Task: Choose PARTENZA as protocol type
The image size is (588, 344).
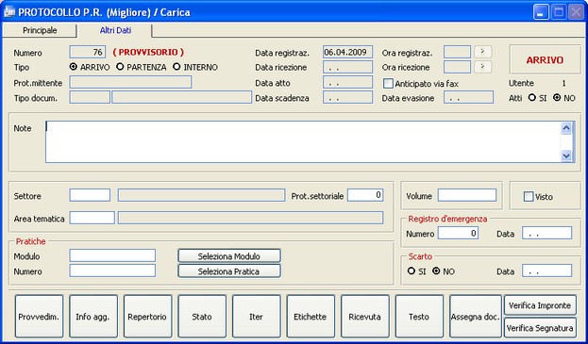Action: 120,67
